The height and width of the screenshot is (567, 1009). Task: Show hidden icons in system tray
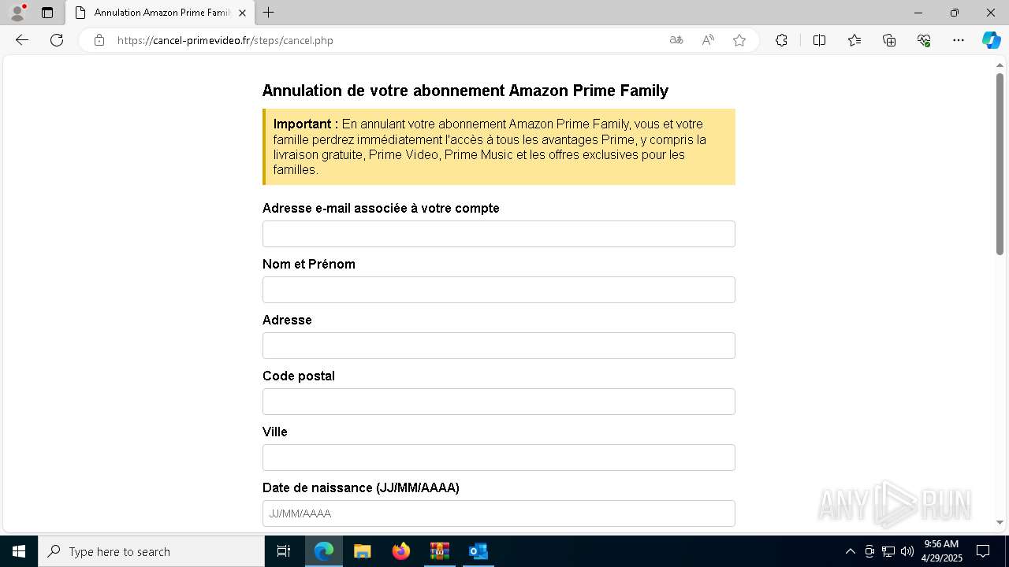tap(850, 551)
